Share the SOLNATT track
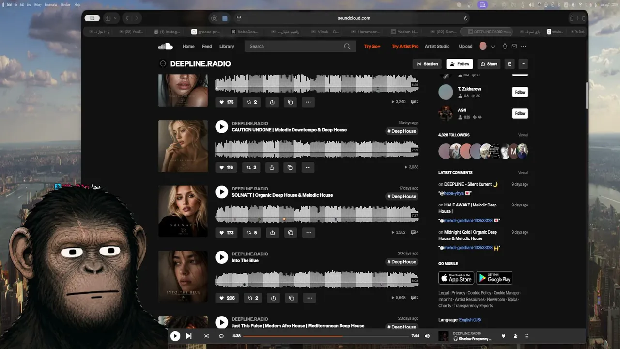 pos(273,233)
